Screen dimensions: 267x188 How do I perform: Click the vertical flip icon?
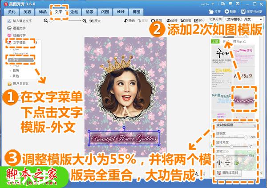point(228,163)
